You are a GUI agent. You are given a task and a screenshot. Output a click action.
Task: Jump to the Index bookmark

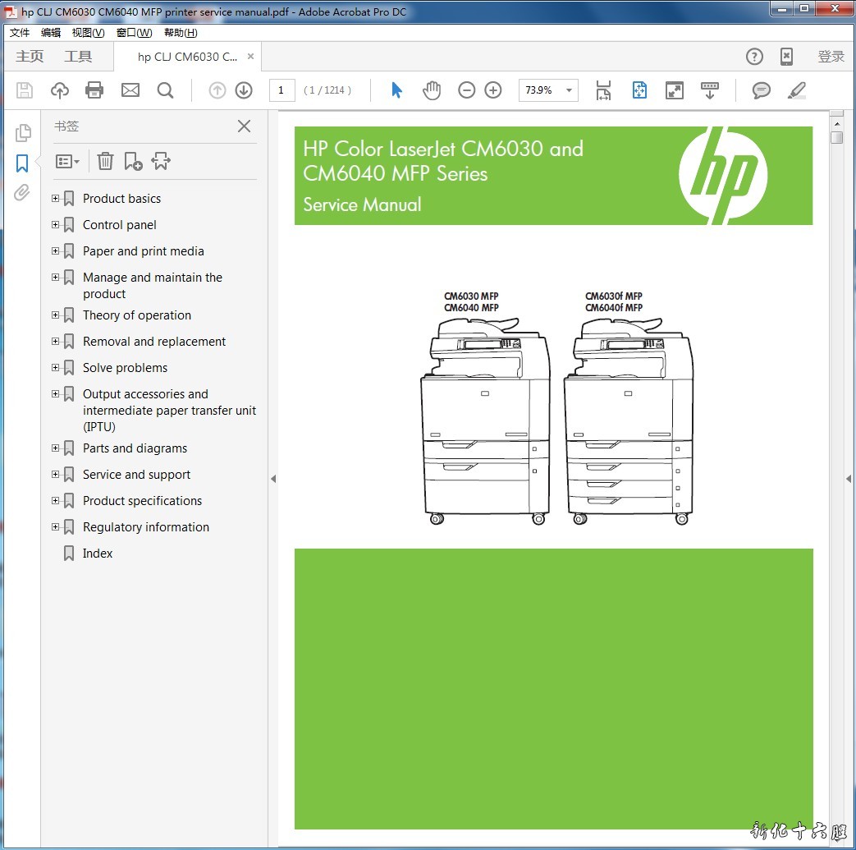coord(98,554)
